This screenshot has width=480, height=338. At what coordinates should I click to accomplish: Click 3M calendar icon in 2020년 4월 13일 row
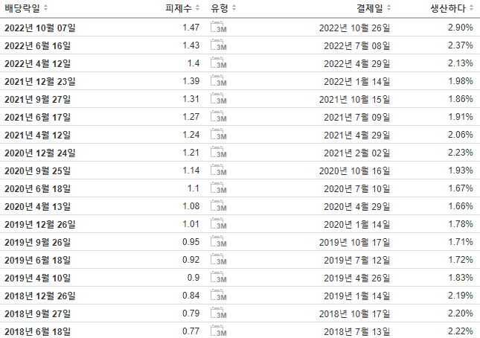point(219,205)
